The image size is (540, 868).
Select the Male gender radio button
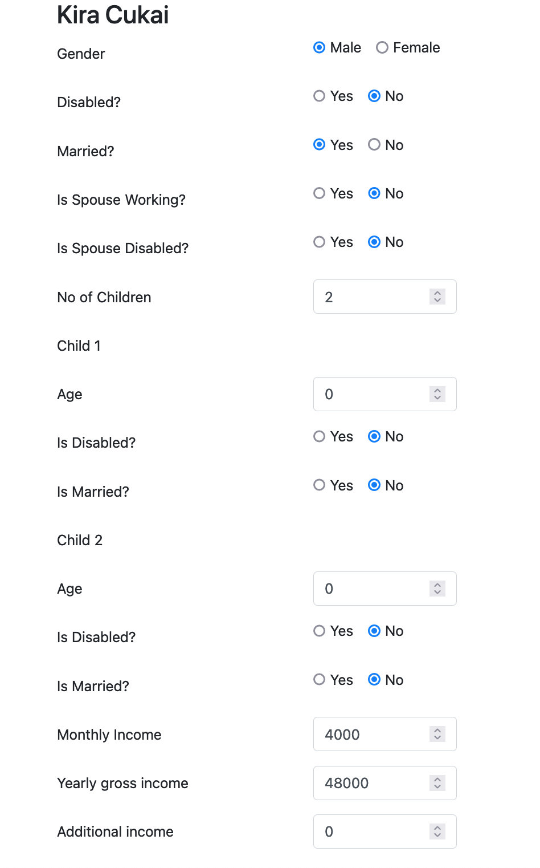pyautogui.click(x=320, y=48)
